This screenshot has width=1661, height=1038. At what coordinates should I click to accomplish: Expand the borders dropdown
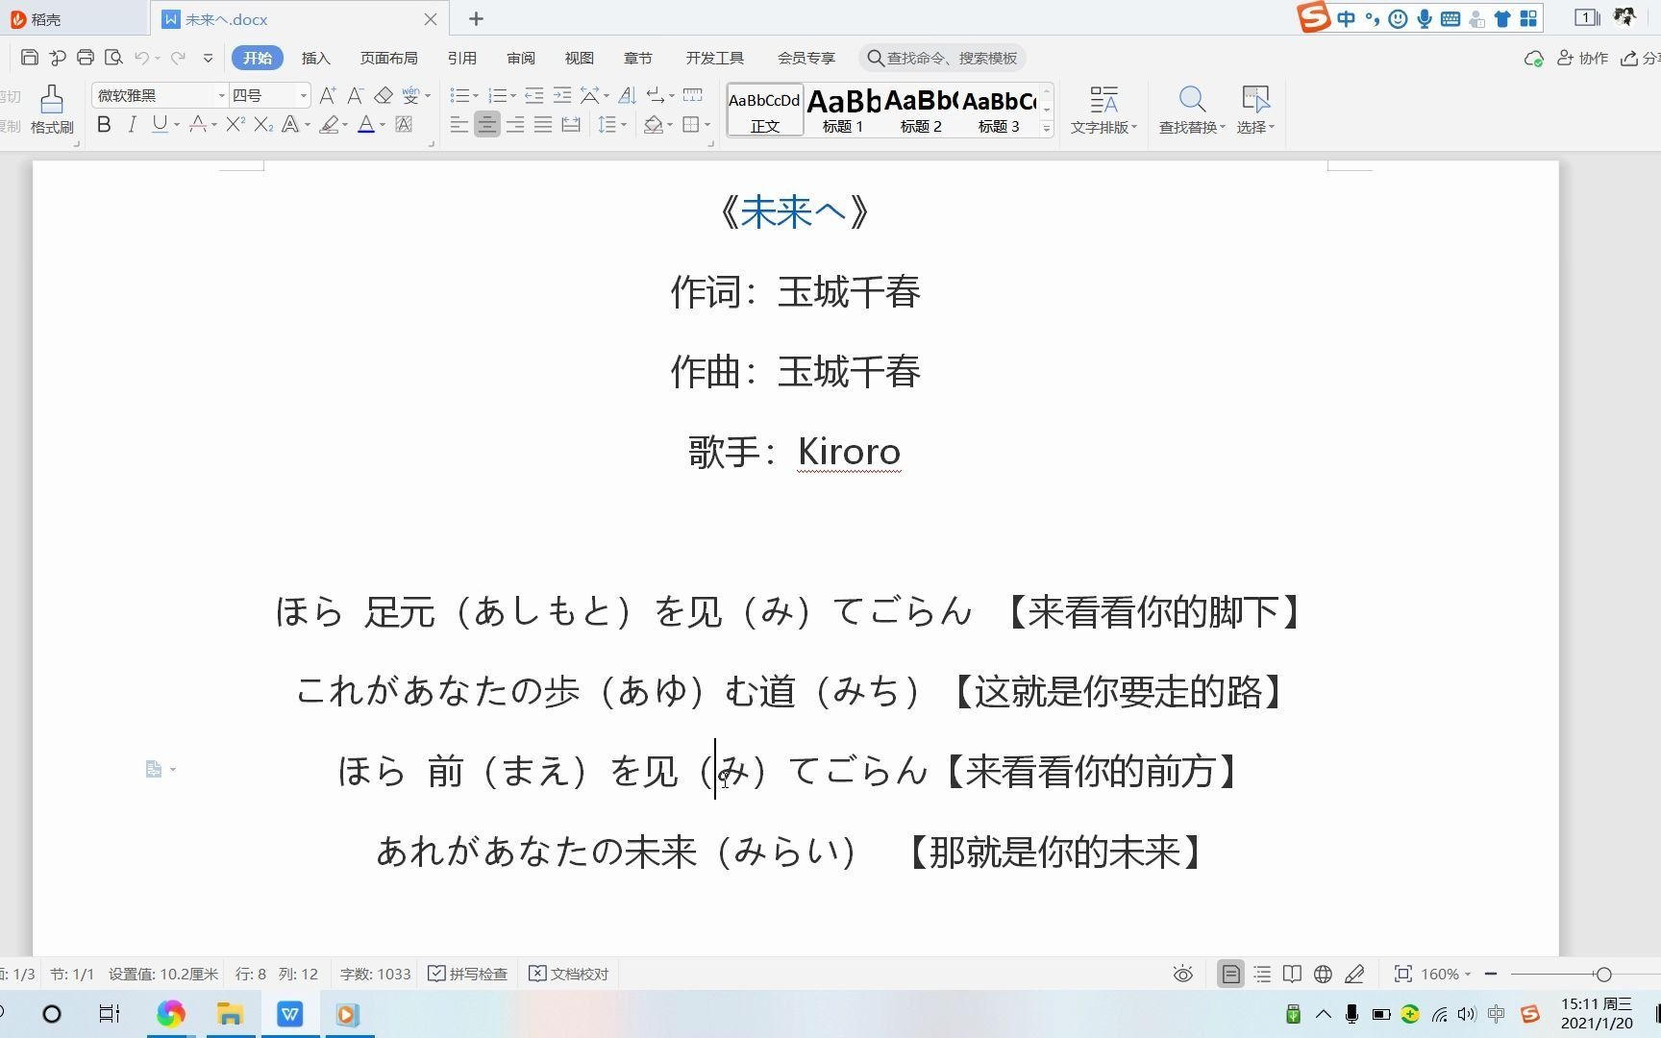point(707,125)
